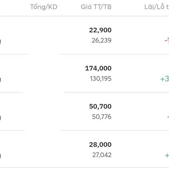Click the empty Tổng/KD cell in 174,000 row

coord(44,73)
